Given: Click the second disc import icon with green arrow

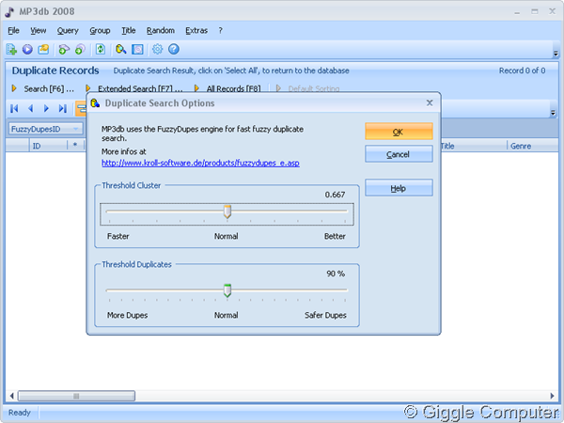Looking at the screenshot, I should (80, 49).
